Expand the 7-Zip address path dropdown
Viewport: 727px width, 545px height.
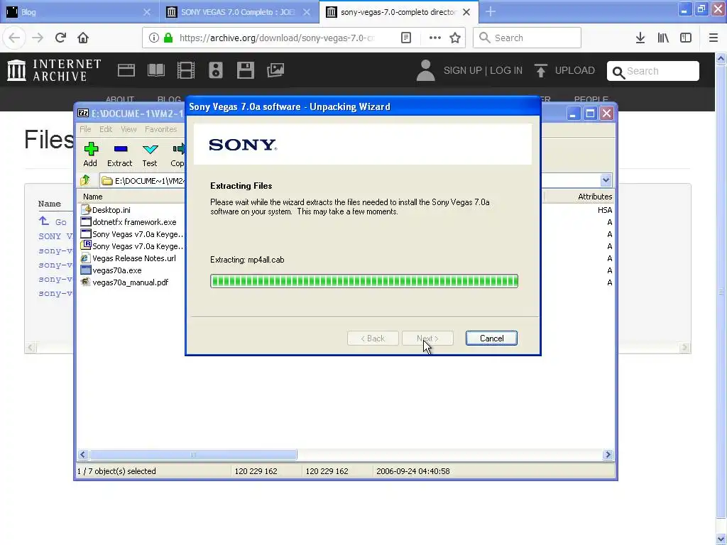point(606,180)
